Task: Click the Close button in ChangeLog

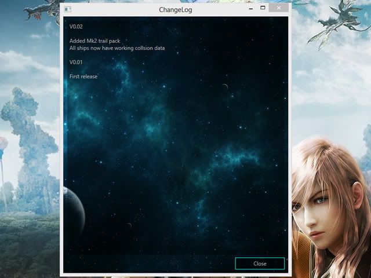Action: point(260,264)
